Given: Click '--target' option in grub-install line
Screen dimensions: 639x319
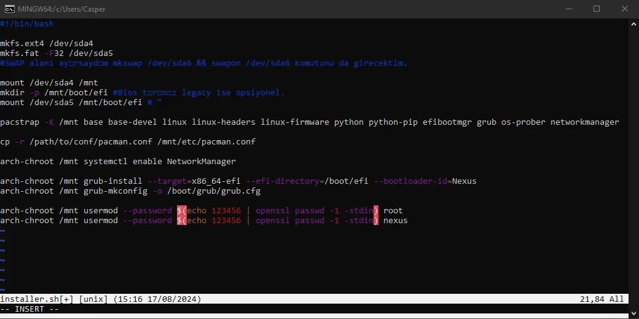Looking at the screenshot, I should click(x=167, y=181).
